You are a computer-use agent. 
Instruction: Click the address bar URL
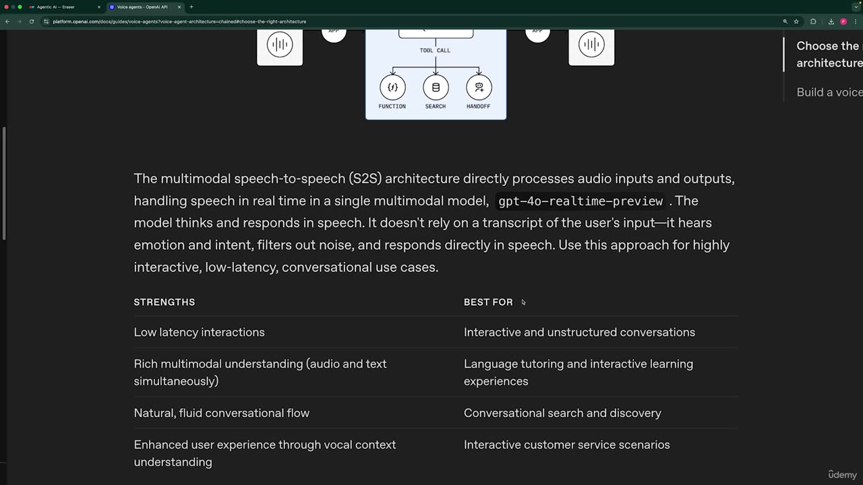(179, 22)
